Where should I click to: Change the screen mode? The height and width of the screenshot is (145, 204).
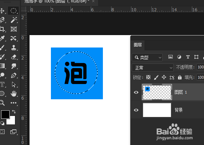pos(13,132)
